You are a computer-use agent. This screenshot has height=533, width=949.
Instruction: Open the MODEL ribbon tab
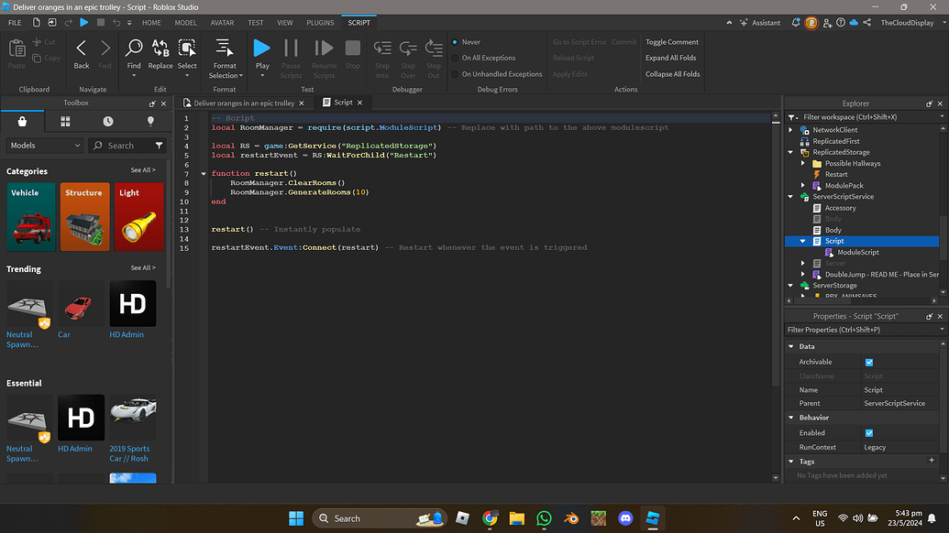(185, 22)
